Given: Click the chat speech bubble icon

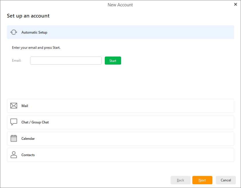Looking at the screenshot, I should click(14, 122).
